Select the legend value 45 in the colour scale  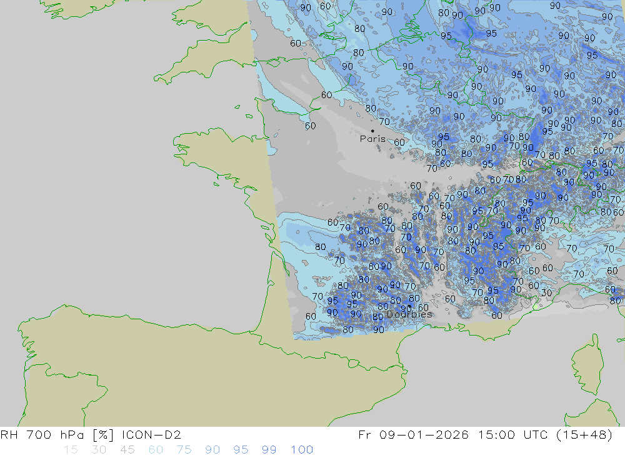coord(127,450)
